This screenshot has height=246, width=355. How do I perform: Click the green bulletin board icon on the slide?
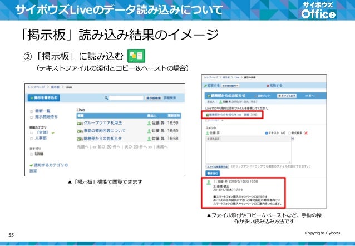tap(136, 56)
